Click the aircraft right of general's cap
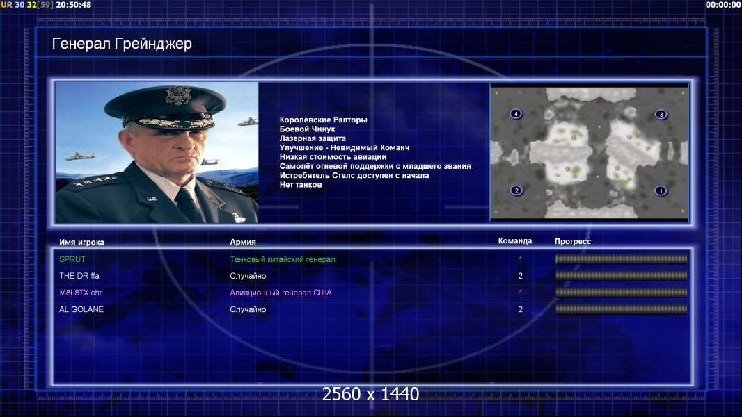This screenshot has height=417, width=742. coord(248,122)
